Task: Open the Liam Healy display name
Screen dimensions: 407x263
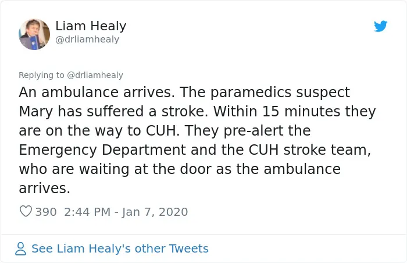Action: point(91,26)
